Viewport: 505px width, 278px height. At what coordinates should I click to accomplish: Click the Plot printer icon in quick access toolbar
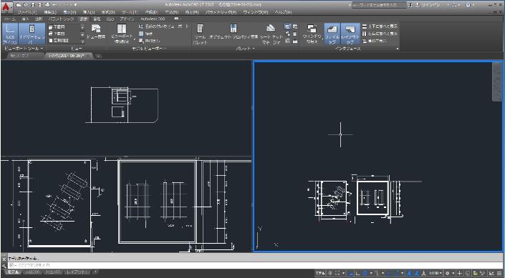tap(47, 5)
